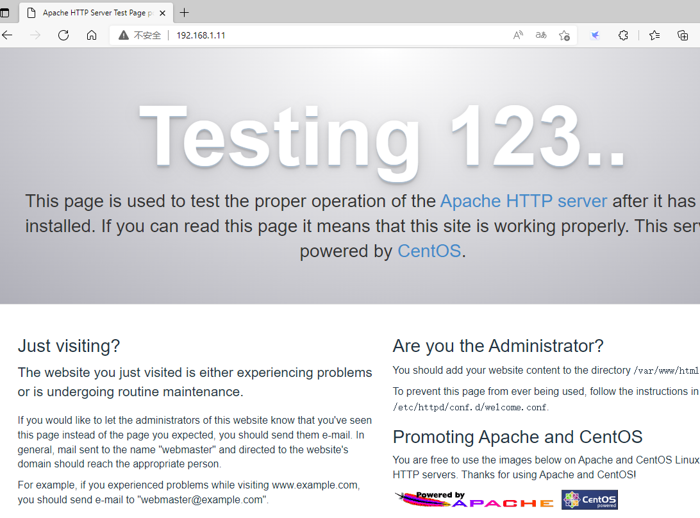700x518 pixels.
Task: Open the not-secure warning triangle info
Action: click(x=124, y=35)
